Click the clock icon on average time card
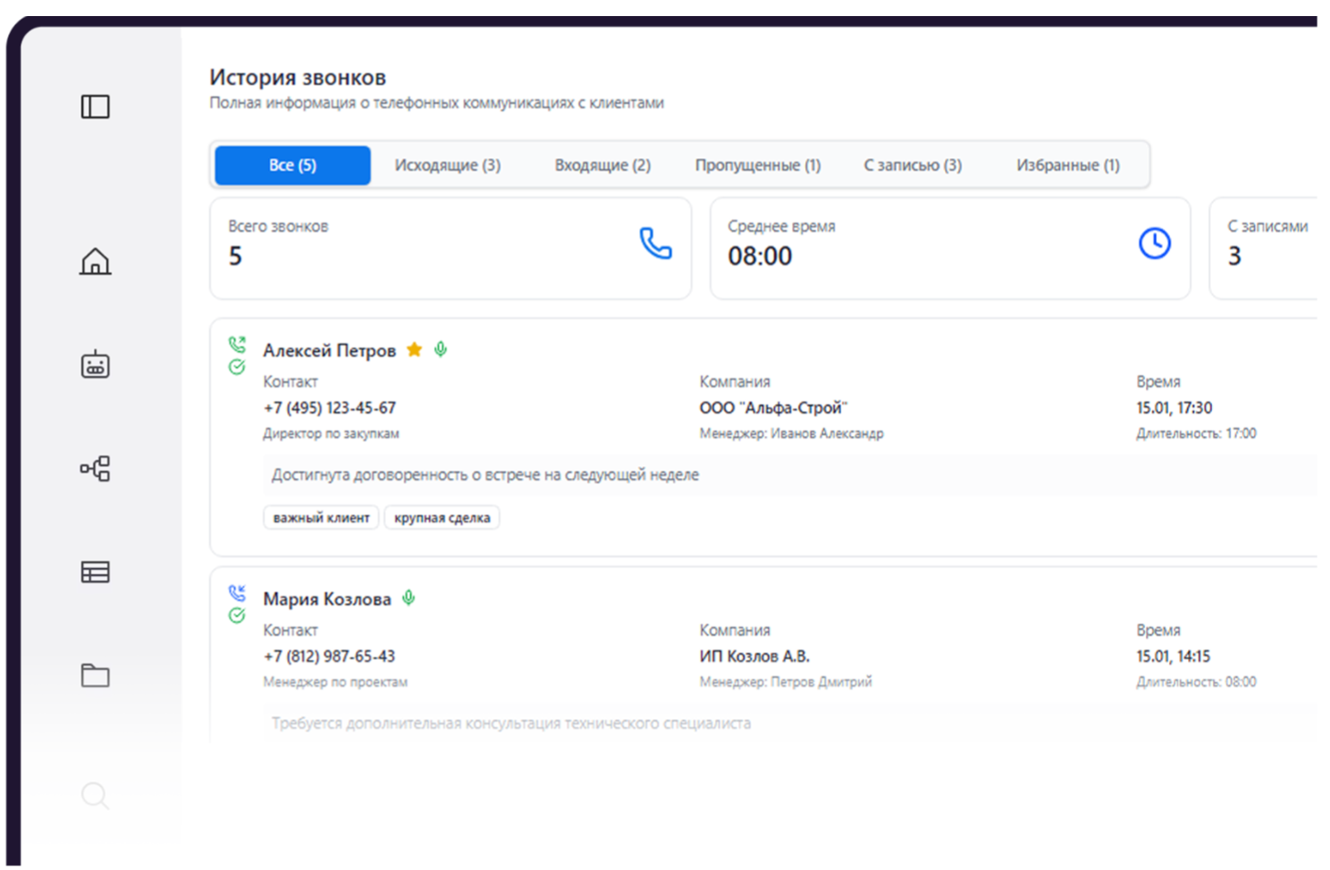Viewport: 1330px width, 870px height. tap(1154, 241)
